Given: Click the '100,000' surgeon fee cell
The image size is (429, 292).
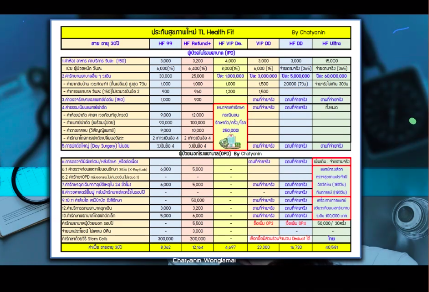Looking at the screenshot, I should tap(197, 123).
